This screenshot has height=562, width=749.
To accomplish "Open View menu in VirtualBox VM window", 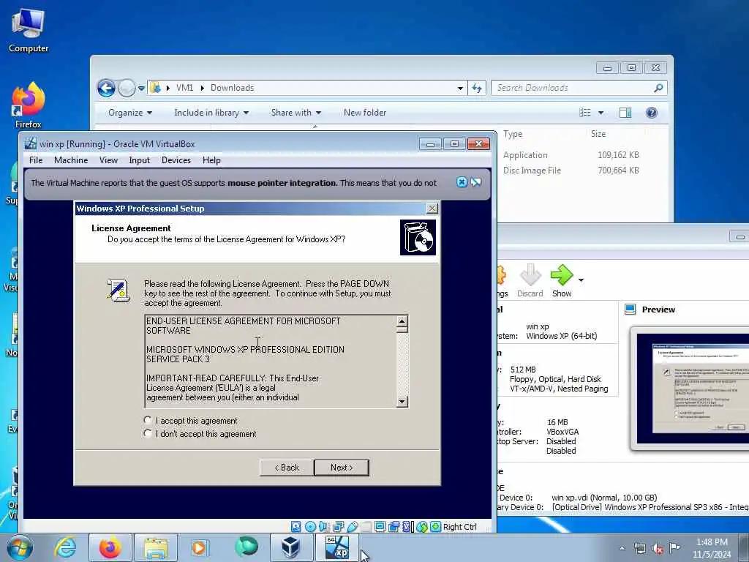I will (108, 160).
